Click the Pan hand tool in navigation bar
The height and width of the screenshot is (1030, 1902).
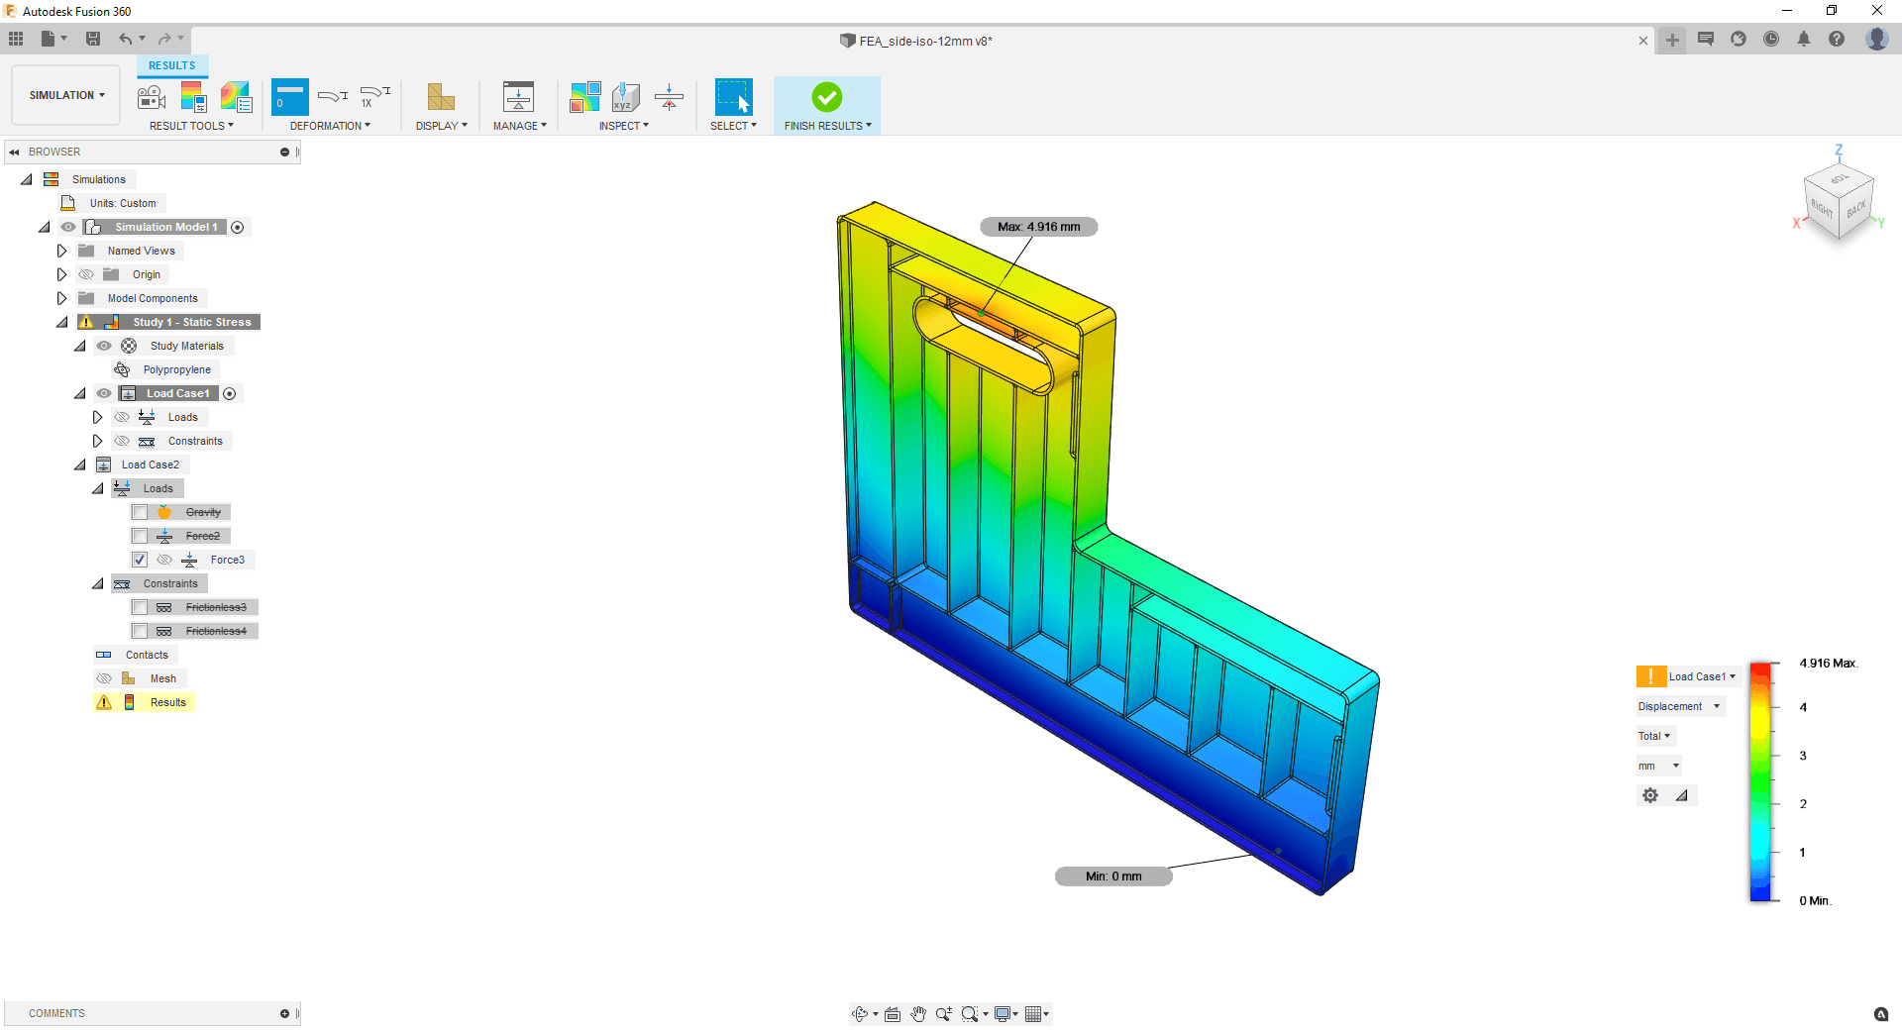coord(918,1013)
